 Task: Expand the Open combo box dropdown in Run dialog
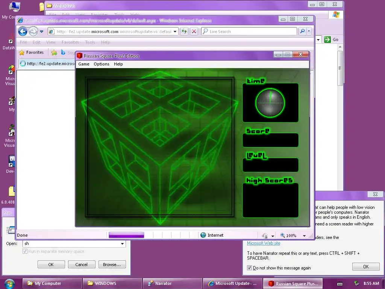pyautogui.click(x=122, y=243)
